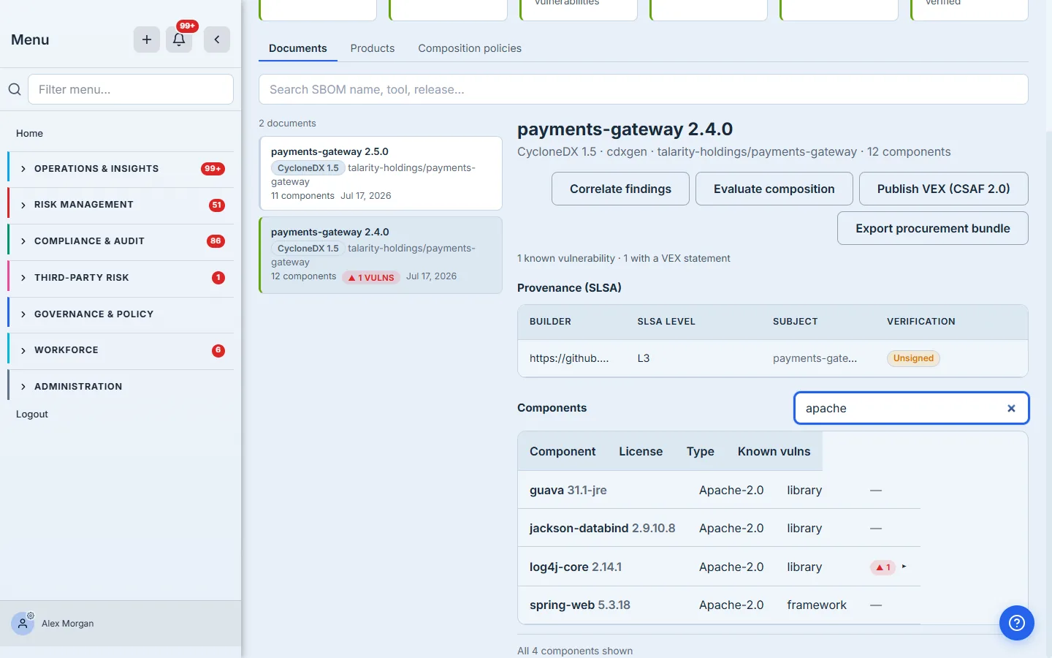The image size is (1052, 658).
Task: Click spring-web 5.3.18 component name
Action: [x=580, y=605]
